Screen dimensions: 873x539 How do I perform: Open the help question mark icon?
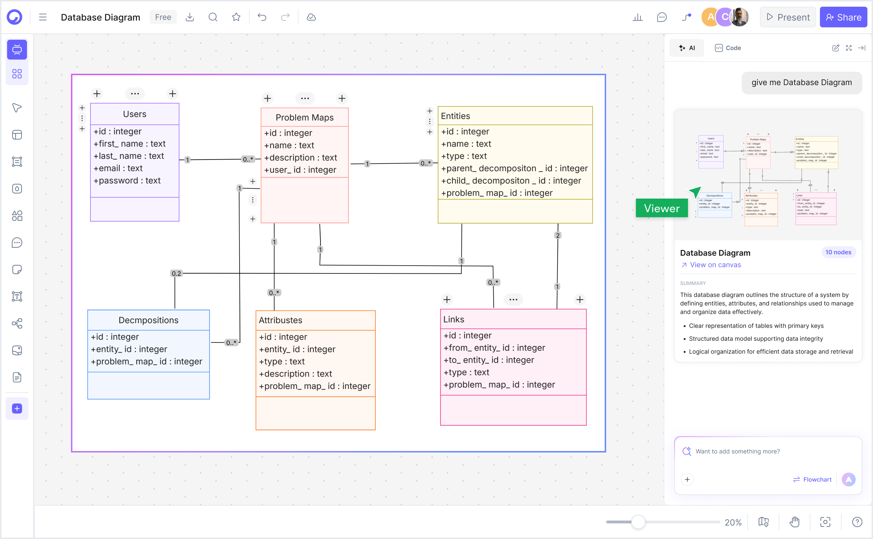tap(857, 522)
